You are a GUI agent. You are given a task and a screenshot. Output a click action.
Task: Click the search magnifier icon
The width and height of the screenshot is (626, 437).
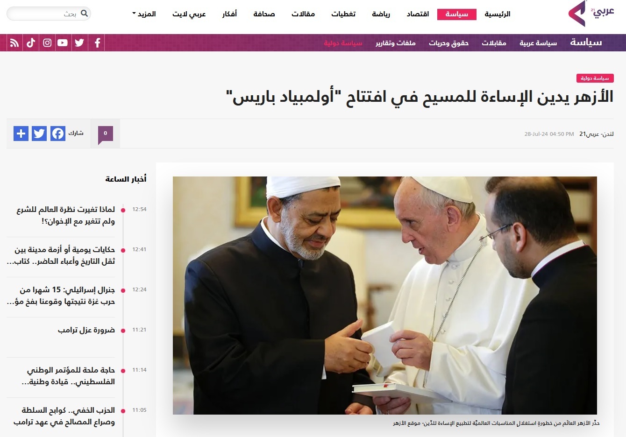click(84, 14)
